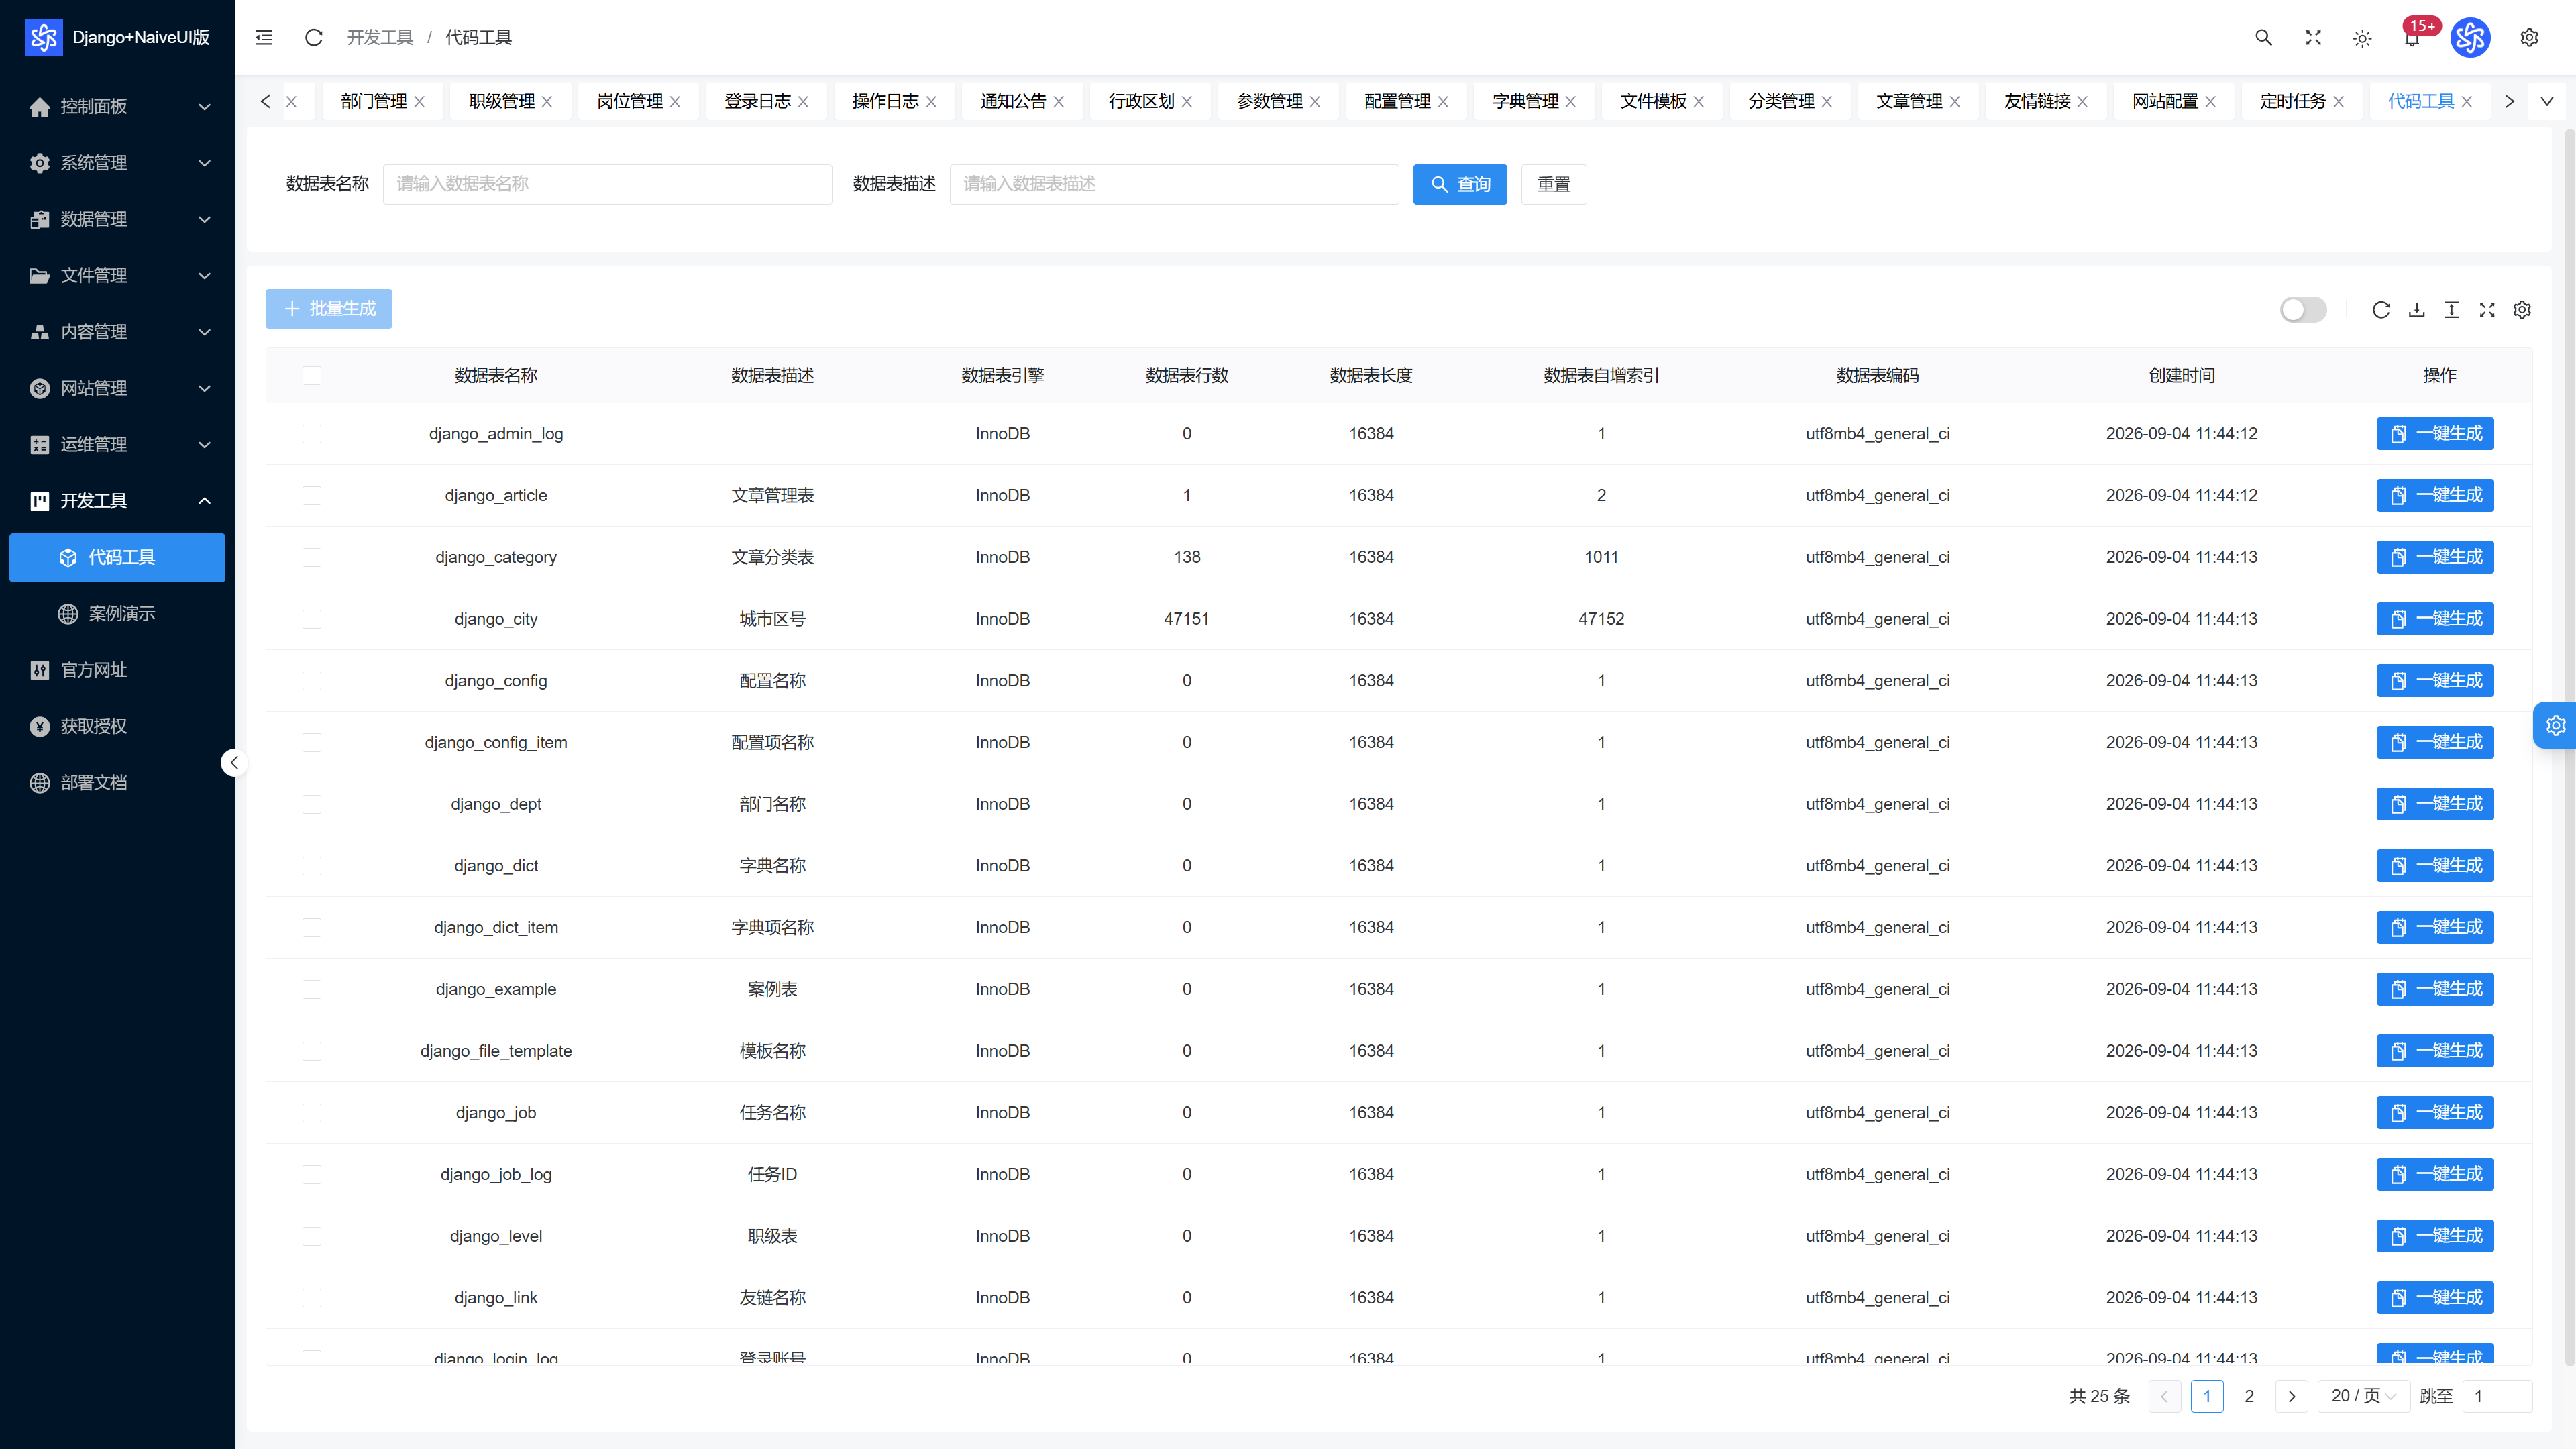Check the django_article row checkbox
The height and width of the screenshot is (1449, 2576).
point(312,496)
